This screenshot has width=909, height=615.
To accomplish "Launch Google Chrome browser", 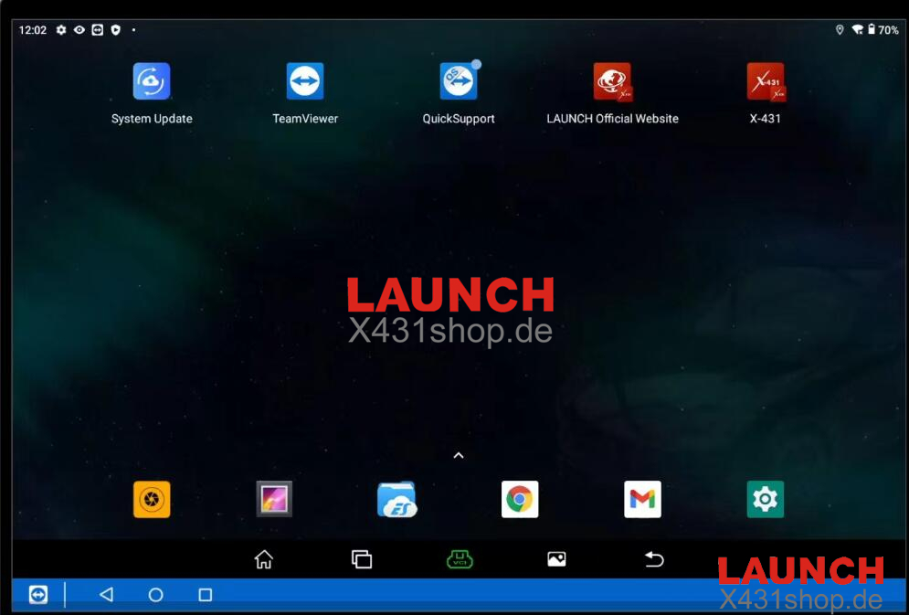I will 520,499.
